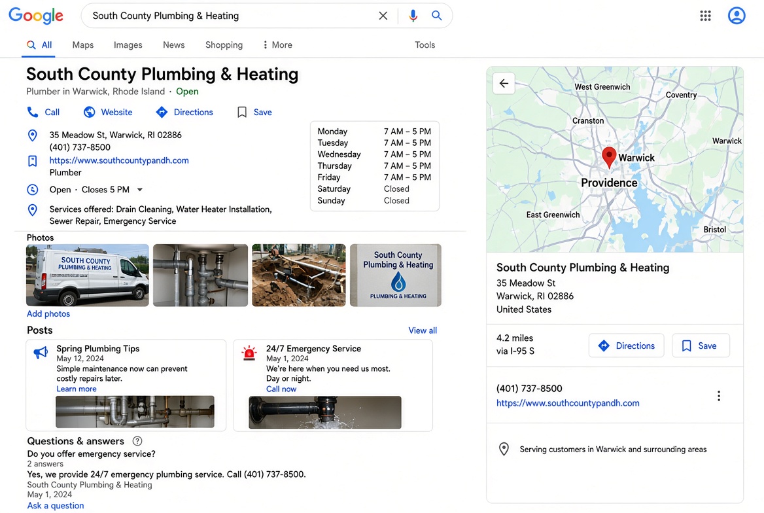Open the More search options menu
This screenshot has width=764, height=513.
(x=277, y=45)
